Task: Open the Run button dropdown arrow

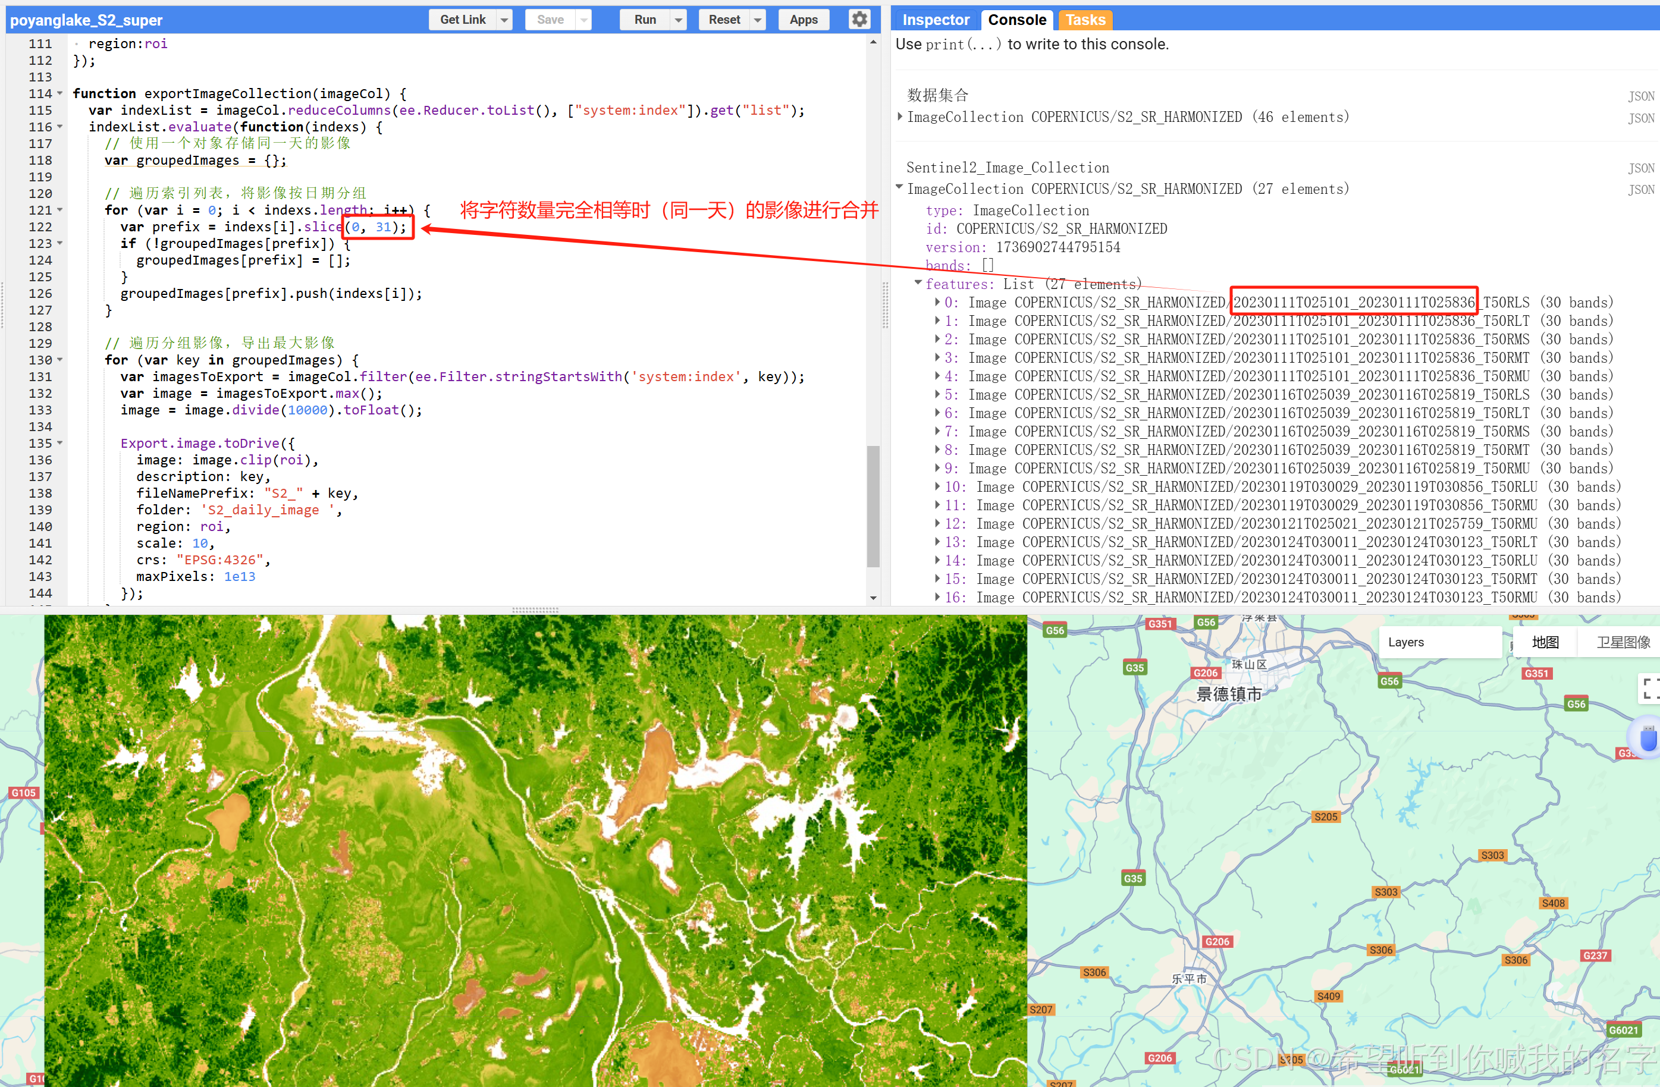Action: (678, 20)
